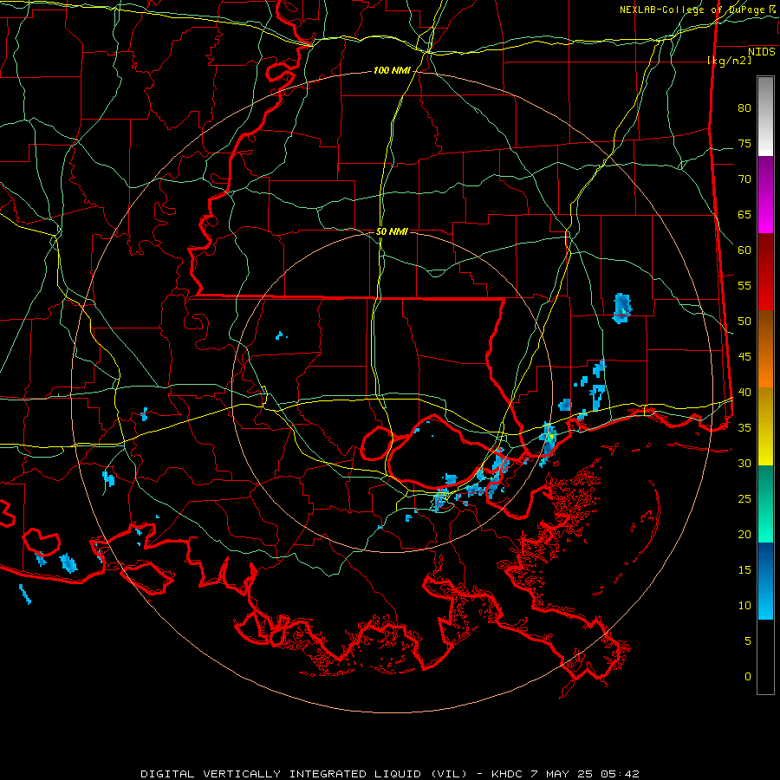Click the 45 value on the color scale
The image size is (780, 780).
(x=744, y=357)
